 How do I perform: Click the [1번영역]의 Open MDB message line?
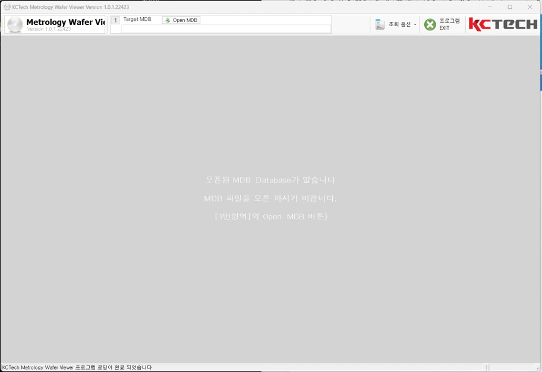pos(271,216)
